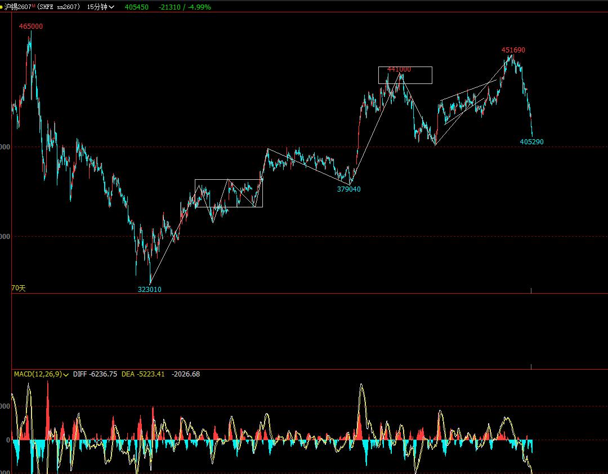The height and width of the screenshot is (474, 608).
Task: Click the latest price 405450
Action: (x=136, y=7)
